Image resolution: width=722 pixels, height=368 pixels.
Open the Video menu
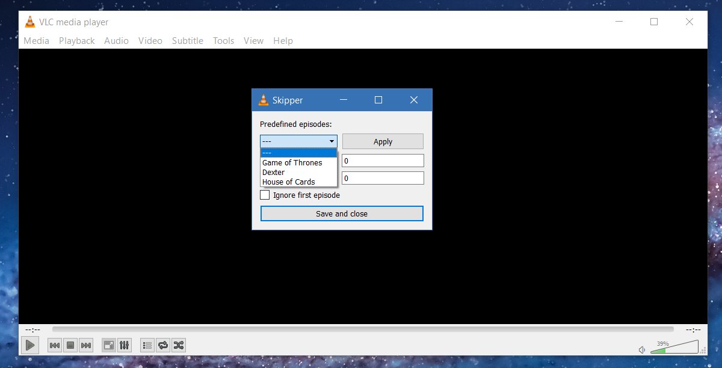tap(150, 41)
